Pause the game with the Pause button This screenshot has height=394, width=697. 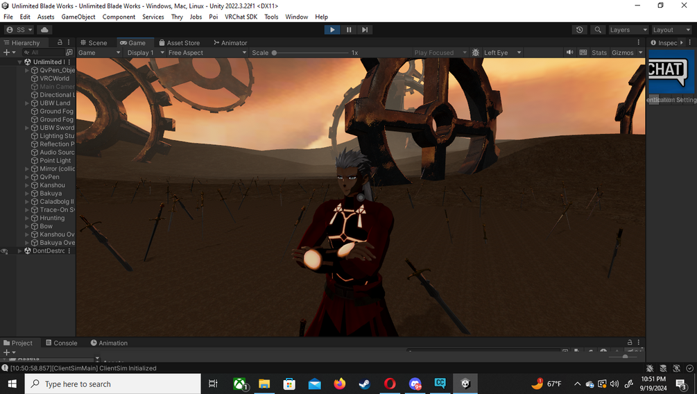(x=348, y=30)
